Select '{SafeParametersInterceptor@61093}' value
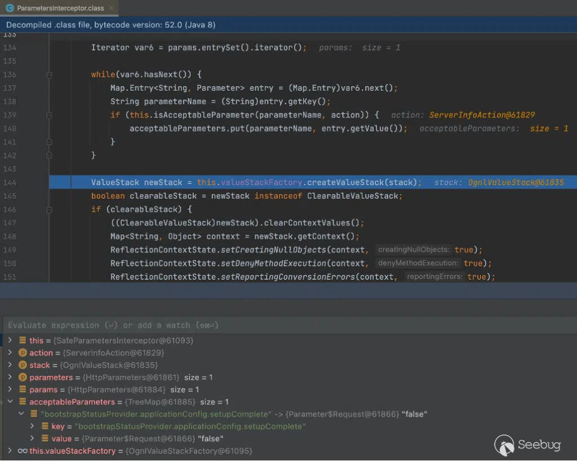 (123, 341)
